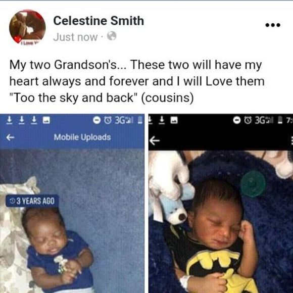Tap back arrow beside Mobile Uploads
The height and width of the screenshot is (293, 293).
tap(10, 137)
